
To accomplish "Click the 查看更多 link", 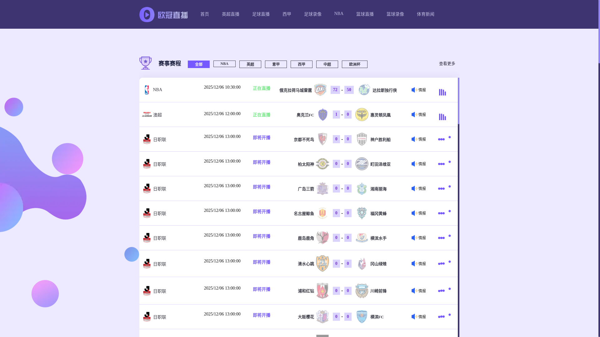I will point(447,64).
